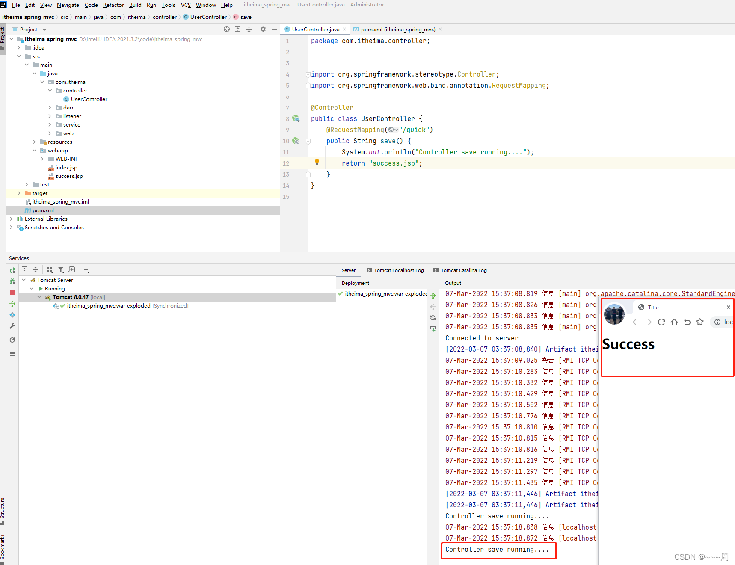Expand the dao package
The width and height of the screenshot is (735, 565).
point(50,107)
